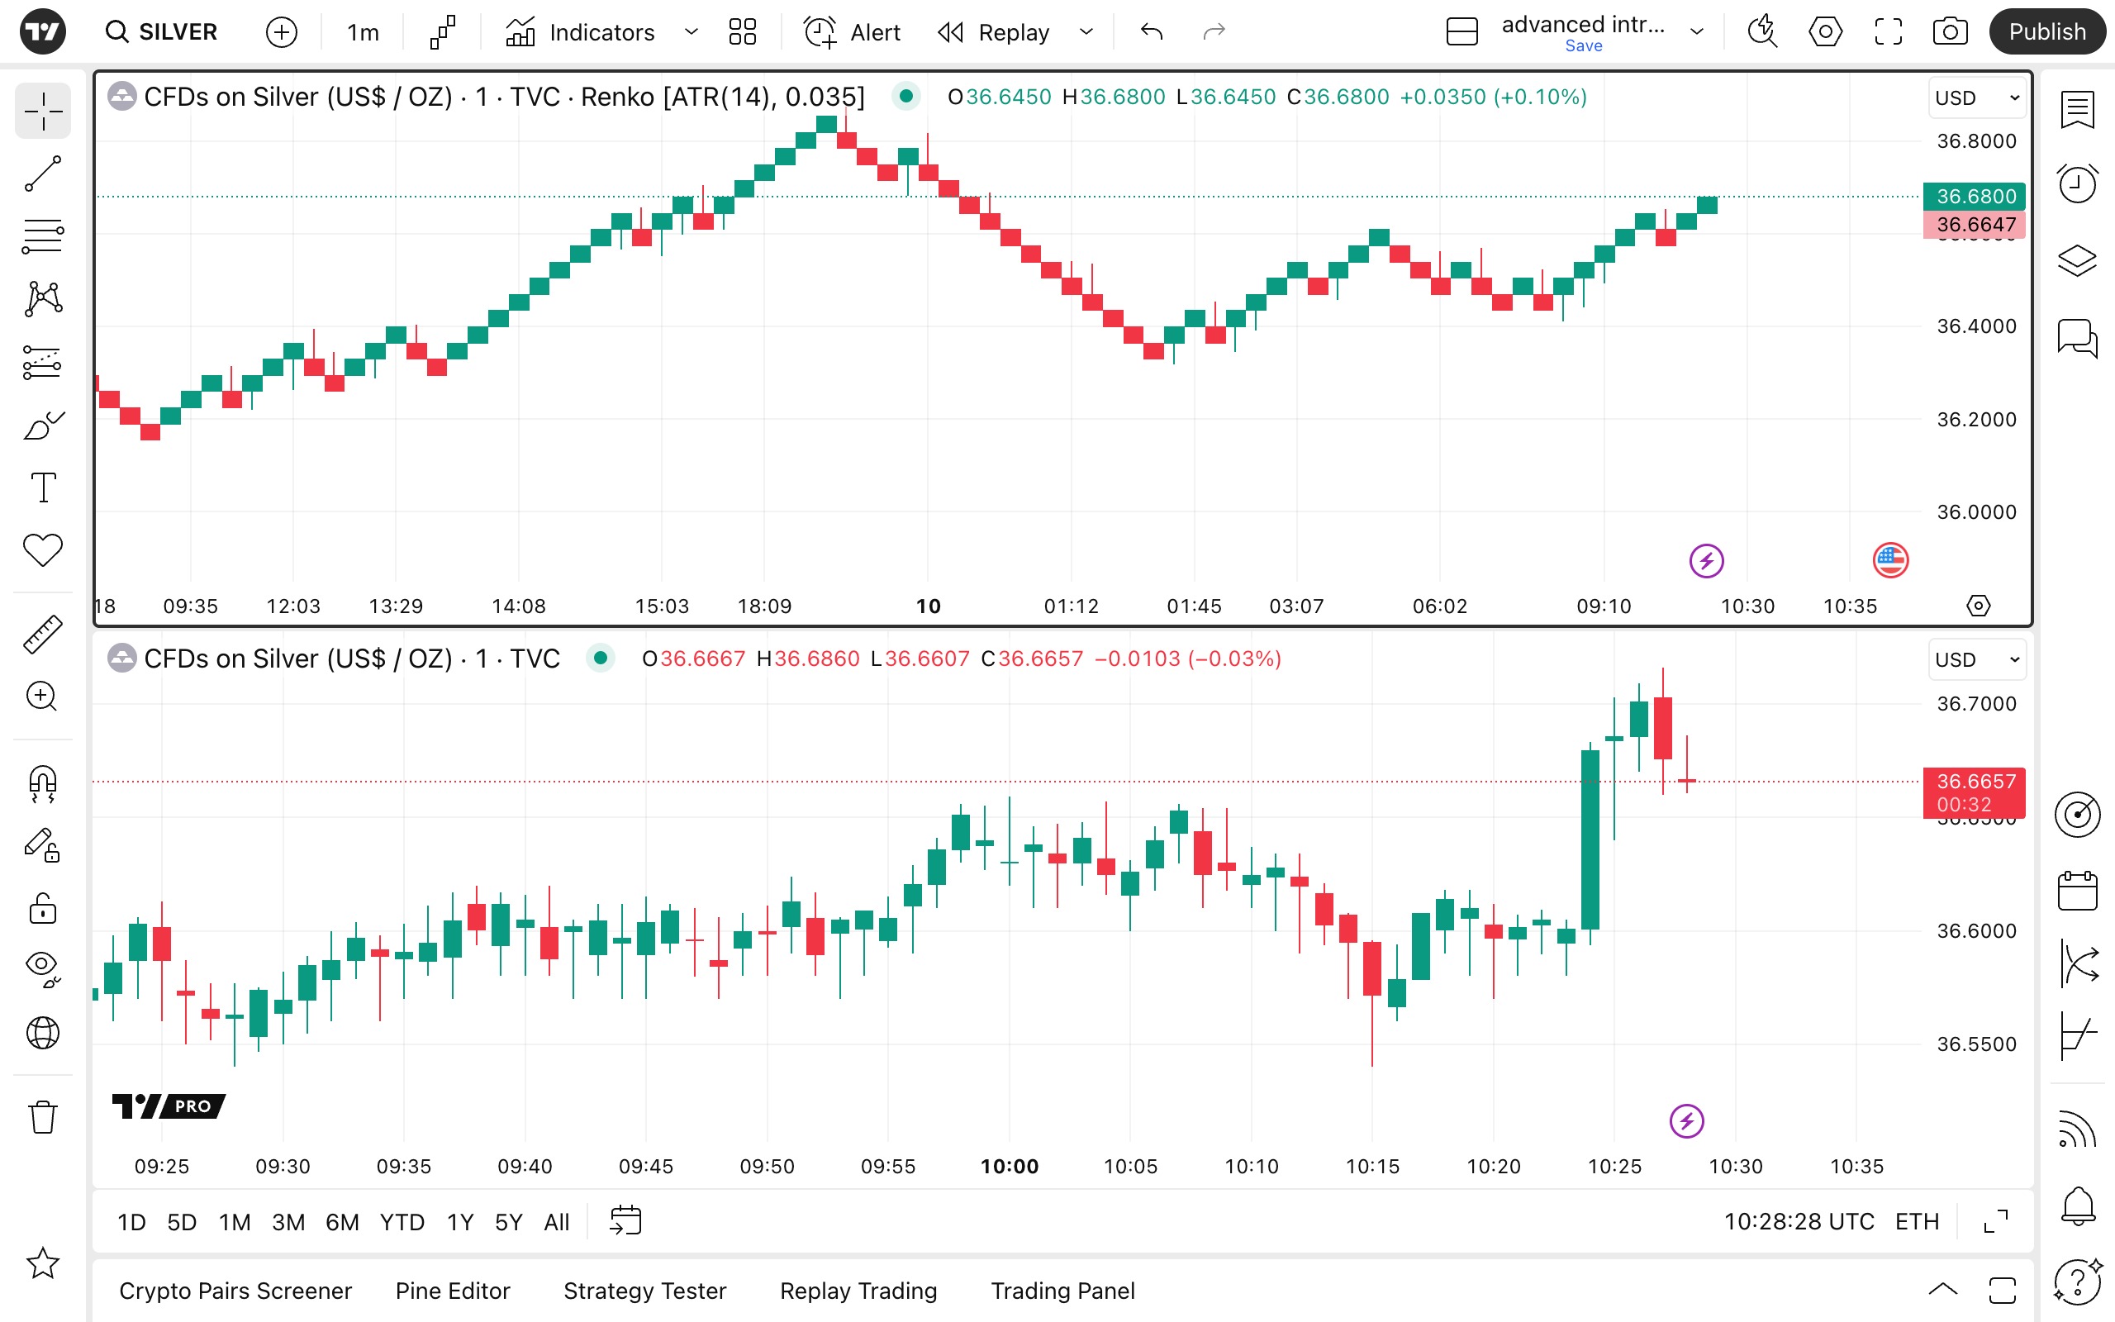This screenshot has width=2115, height=1322.
Task: Open the Alerts panel with the alarm clock icon
Action: pyautogui.click(x=2076, y=184)
